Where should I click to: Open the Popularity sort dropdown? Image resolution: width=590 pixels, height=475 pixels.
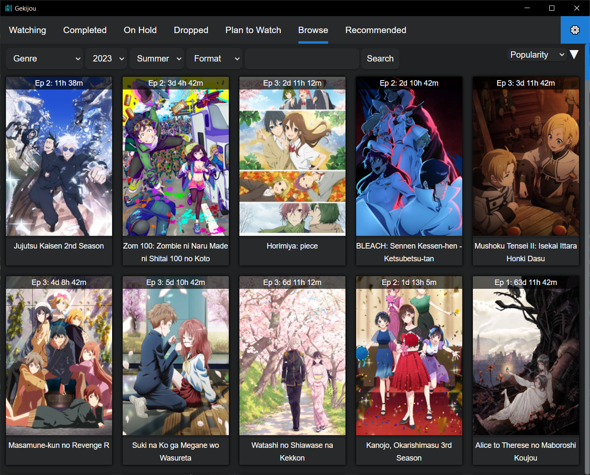(x=537, y=55)
